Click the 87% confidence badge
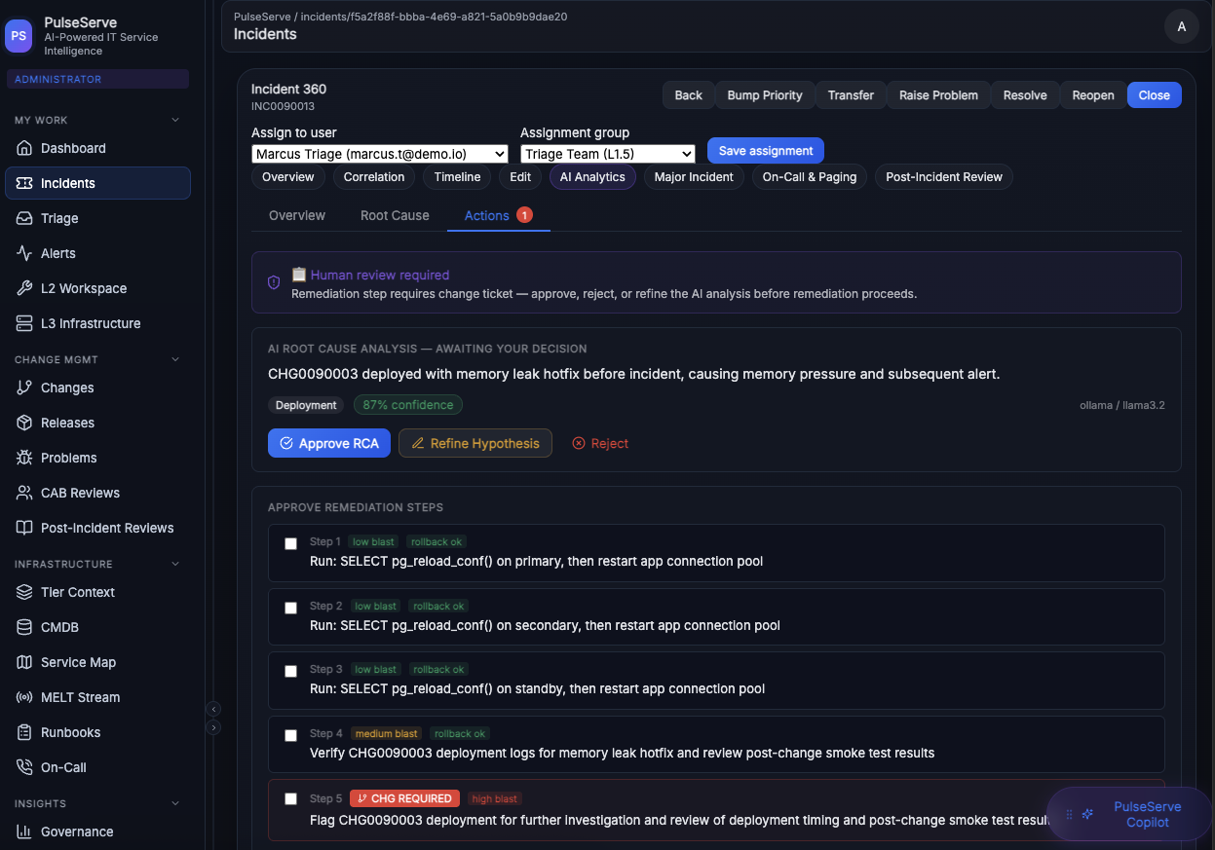The height and width of the screenshot is (850, 1215). pos(408,405)
